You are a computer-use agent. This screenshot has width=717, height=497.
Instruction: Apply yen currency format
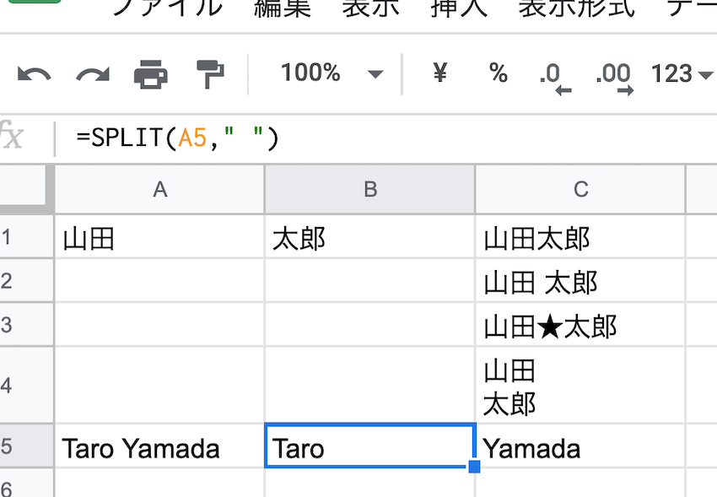pyautogui.click(x=439, y=73)
